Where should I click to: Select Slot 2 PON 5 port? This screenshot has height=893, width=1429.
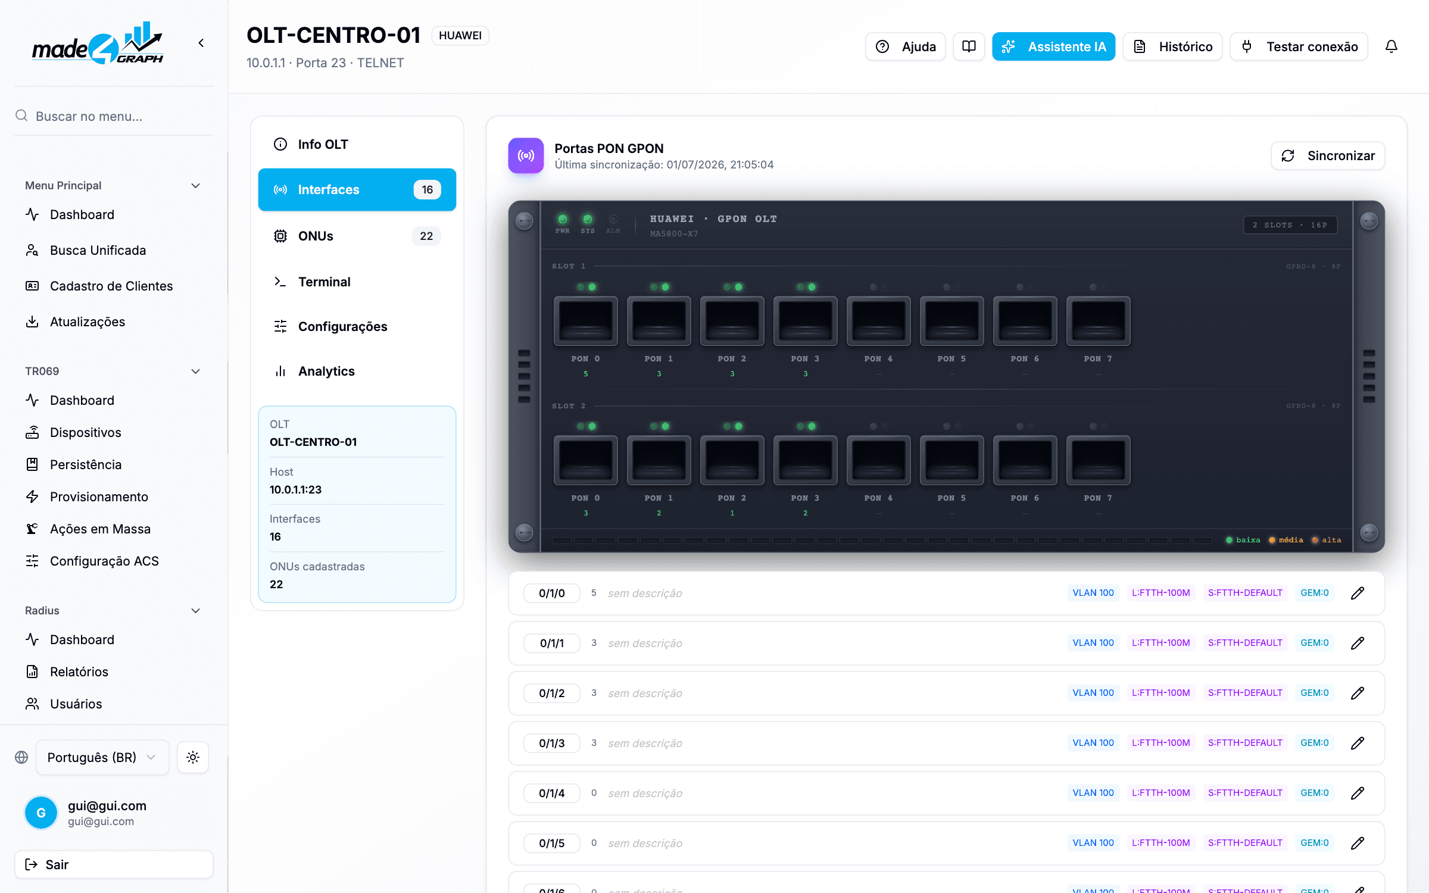952,460
